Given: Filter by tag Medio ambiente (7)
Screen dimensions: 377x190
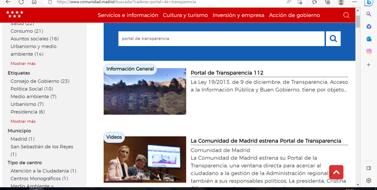Looking at the screenshot, I should point(34,97).
